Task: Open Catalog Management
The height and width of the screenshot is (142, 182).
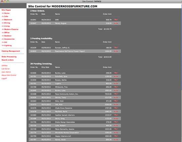Action: tap(11, 51)
